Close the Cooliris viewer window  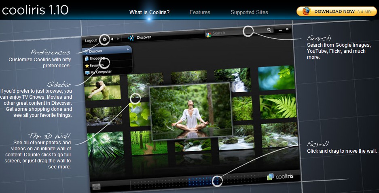287,29
